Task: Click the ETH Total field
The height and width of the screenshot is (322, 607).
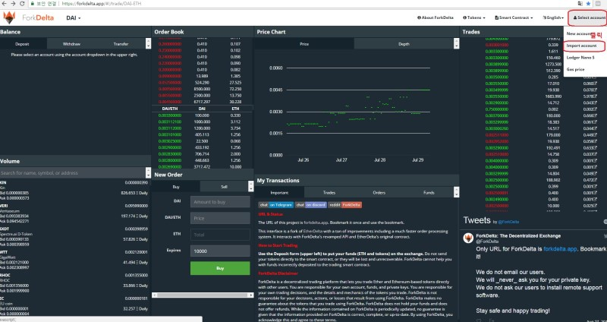Action: click(x=220, y=235)
